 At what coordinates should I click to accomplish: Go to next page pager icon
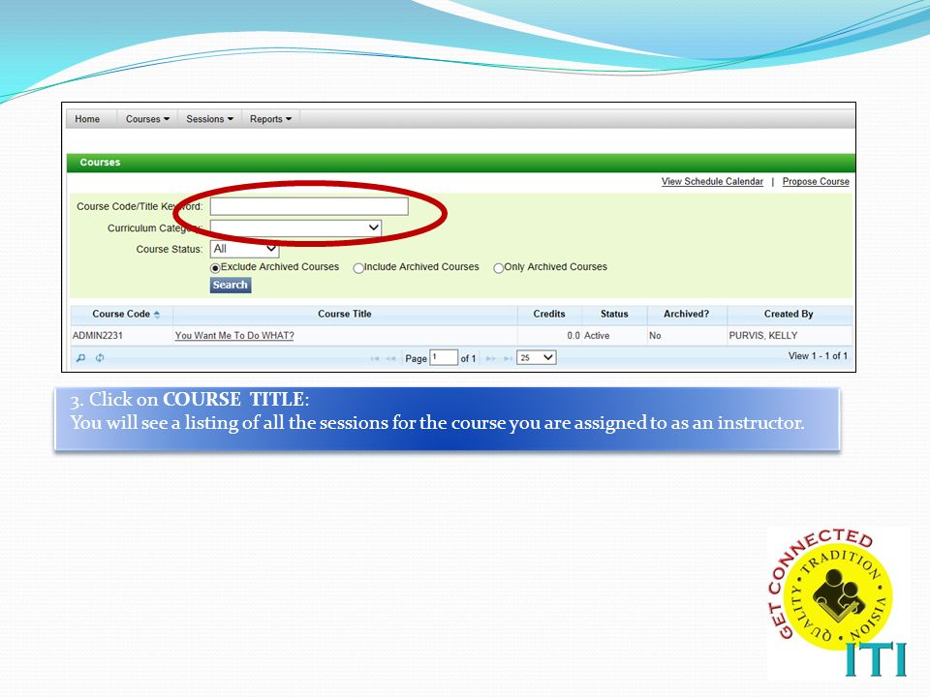(x=490, y=358)
